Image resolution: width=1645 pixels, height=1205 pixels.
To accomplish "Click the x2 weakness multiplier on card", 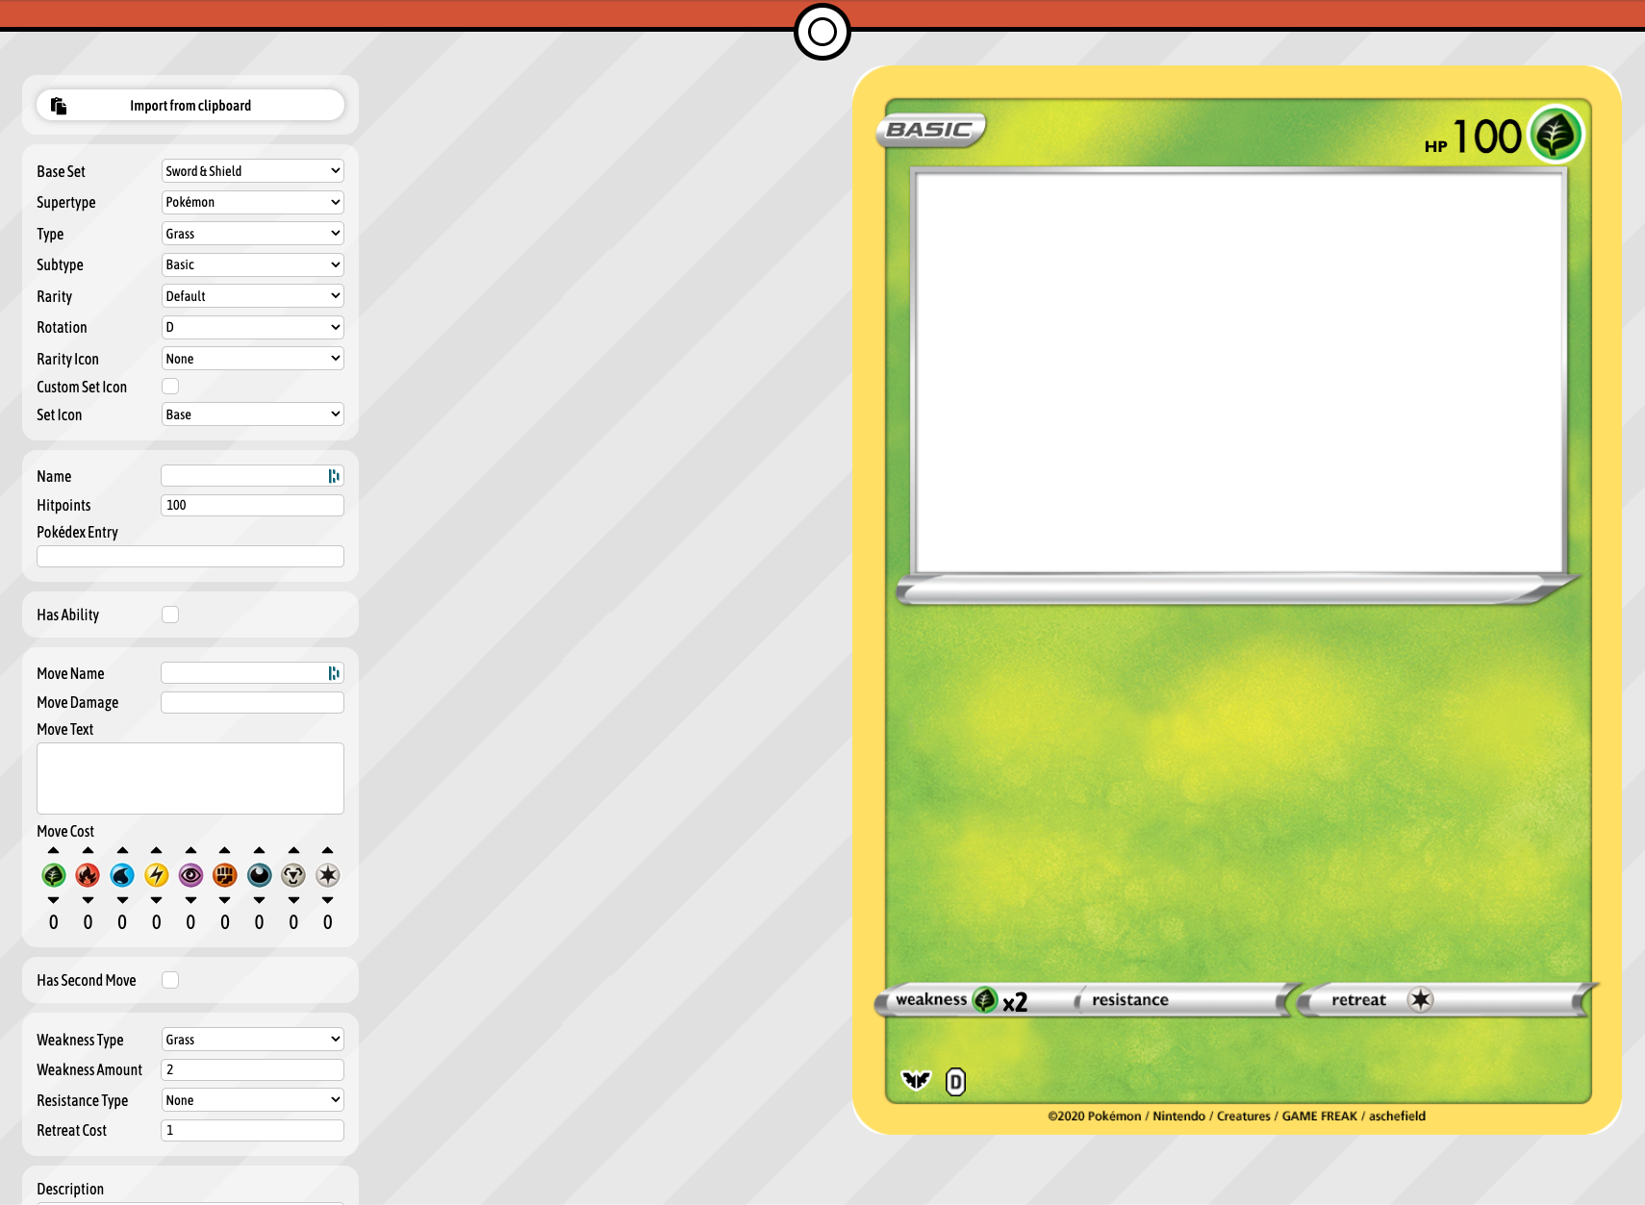I will click(x=1015, y=1002).
